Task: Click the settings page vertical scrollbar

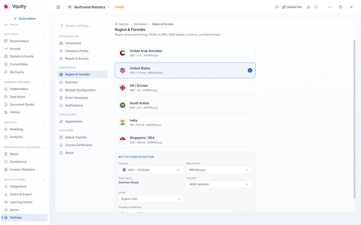Action: [355, 119]
